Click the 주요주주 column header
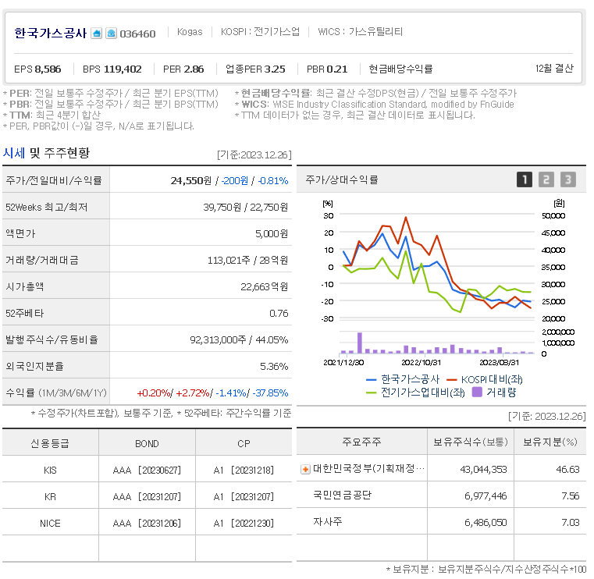The height and width of the screenshot is (579, 594). [x=361, y=442]
